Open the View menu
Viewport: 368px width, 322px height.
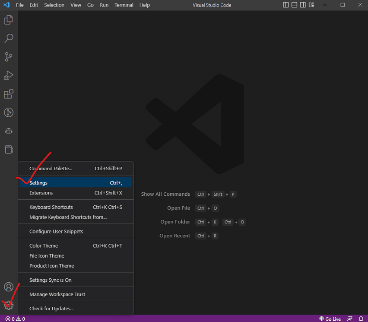pyautogui.click(x=76, y=5)
